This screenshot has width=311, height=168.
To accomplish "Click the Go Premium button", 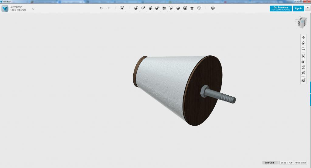I will [280, 8].
